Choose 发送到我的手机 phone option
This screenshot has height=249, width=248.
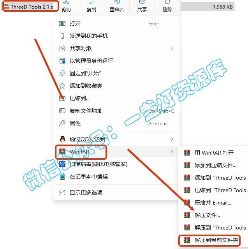click(x=117, y=36)
